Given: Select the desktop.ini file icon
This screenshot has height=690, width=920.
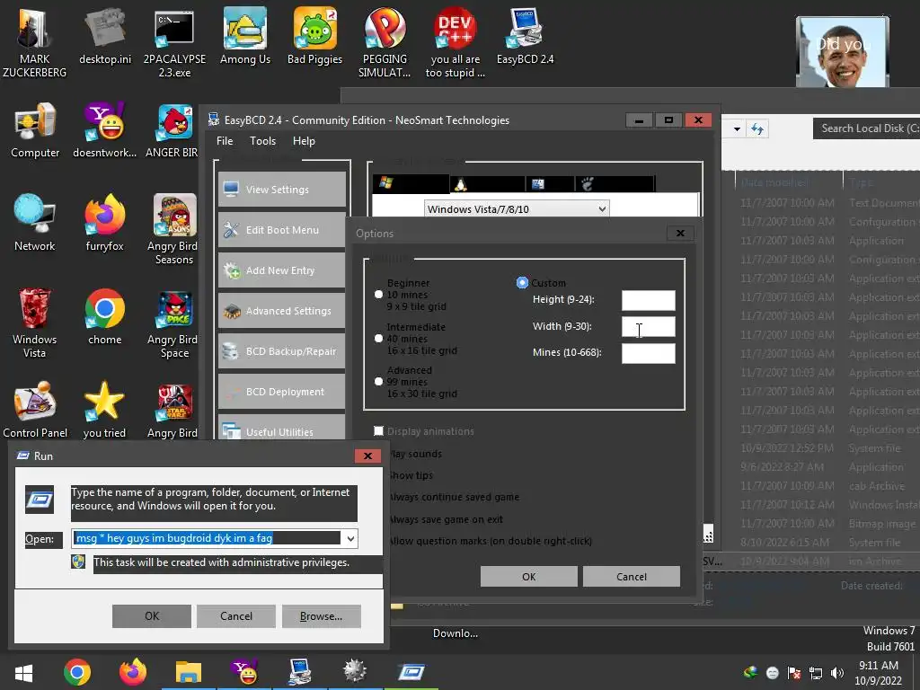Looking at the screenshot, I should pos(105,36).
